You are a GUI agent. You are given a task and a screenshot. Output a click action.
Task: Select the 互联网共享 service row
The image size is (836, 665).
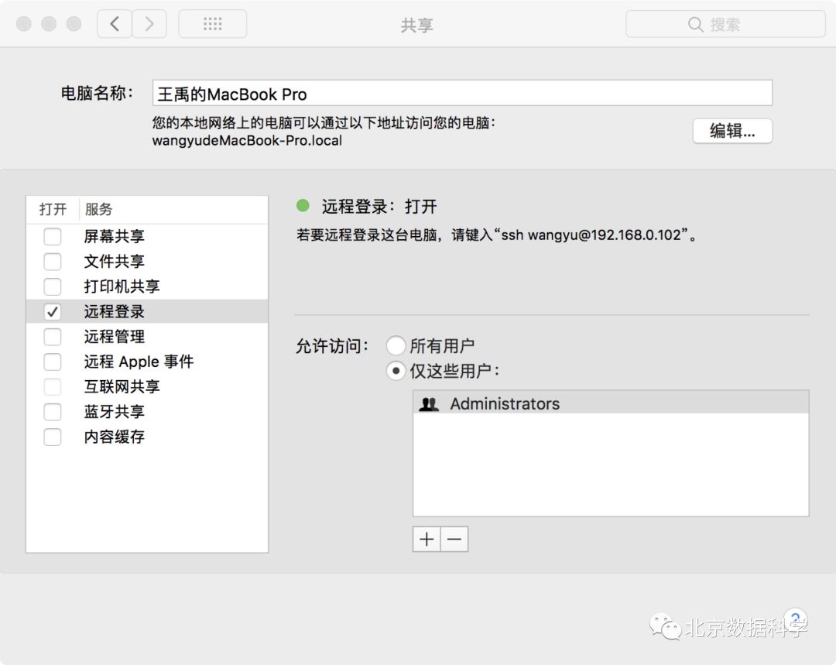pos(116,386)
